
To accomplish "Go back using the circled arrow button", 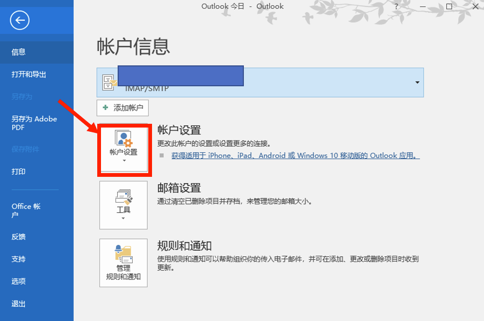I will (19, 20).
